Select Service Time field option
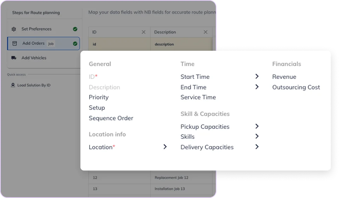This screenshot has width=340, height=198. point(198,97)
